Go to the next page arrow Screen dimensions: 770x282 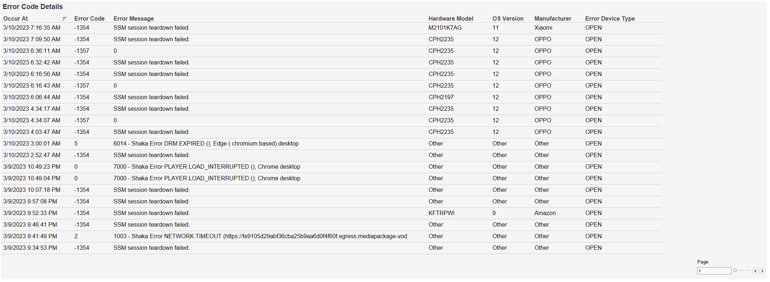762,271
